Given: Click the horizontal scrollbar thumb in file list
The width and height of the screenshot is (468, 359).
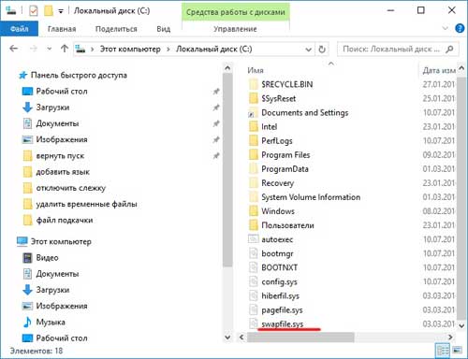Looking at the screenshot, I should click(x=300, y=337).
